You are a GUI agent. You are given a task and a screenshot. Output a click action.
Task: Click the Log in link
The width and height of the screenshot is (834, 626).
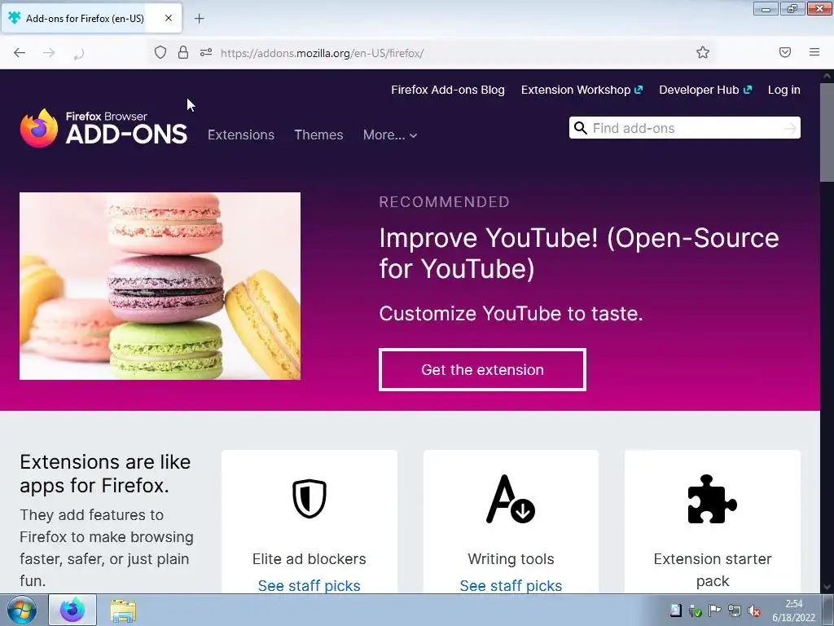pyautogui.click(x=784, y=90)
